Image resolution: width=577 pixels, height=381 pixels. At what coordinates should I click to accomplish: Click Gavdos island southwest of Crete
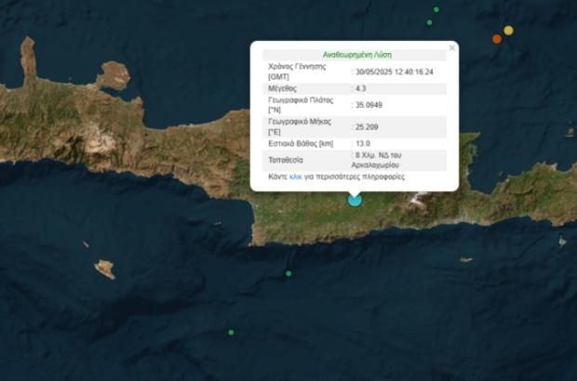click(x=105, y=269)
